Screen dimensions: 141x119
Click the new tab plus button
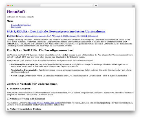[134, 6]
